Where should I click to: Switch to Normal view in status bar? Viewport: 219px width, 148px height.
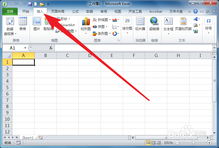[x=148, y=143]
